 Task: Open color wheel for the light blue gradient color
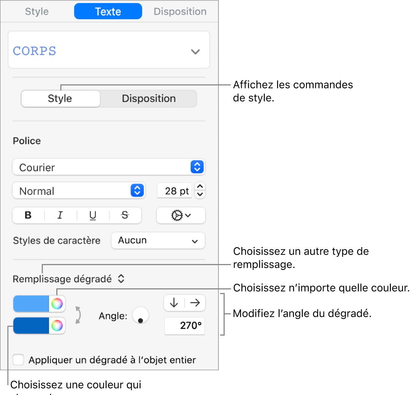(x=57, y=304)
